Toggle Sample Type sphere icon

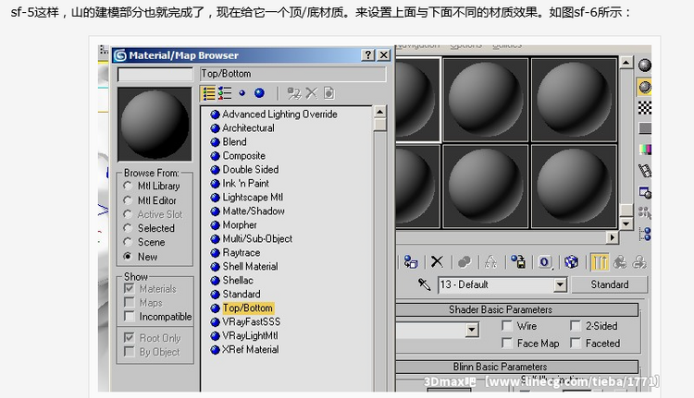[644, 66]
